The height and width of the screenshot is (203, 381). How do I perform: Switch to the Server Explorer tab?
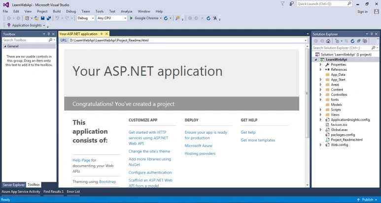coord(14,185)
